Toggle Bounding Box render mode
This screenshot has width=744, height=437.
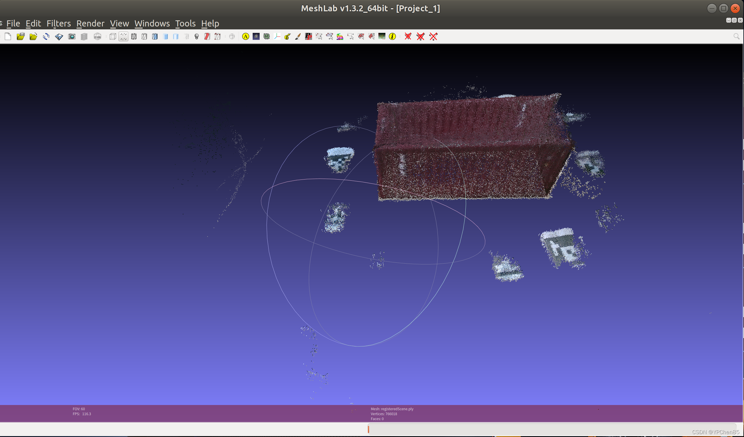112,36
